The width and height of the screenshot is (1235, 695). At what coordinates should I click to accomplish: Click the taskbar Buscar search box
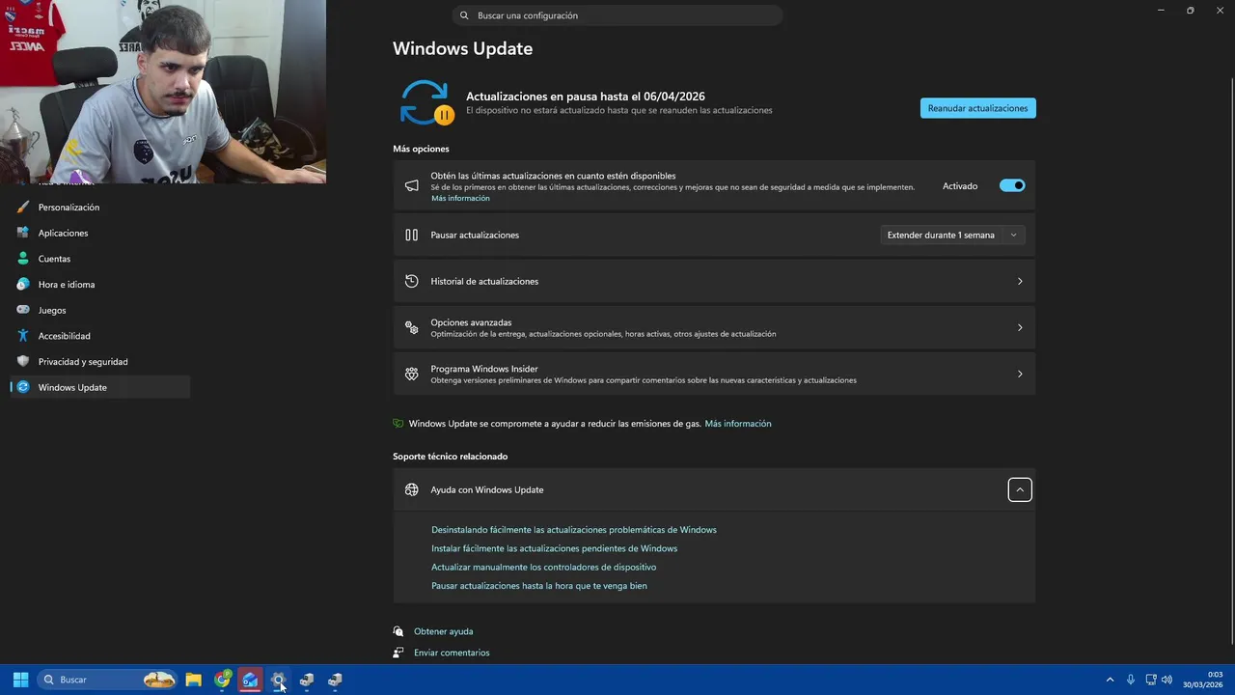point(108,680)
